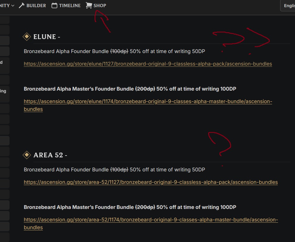
Task: Click the Shop cart icon
Action: point(89,5)
